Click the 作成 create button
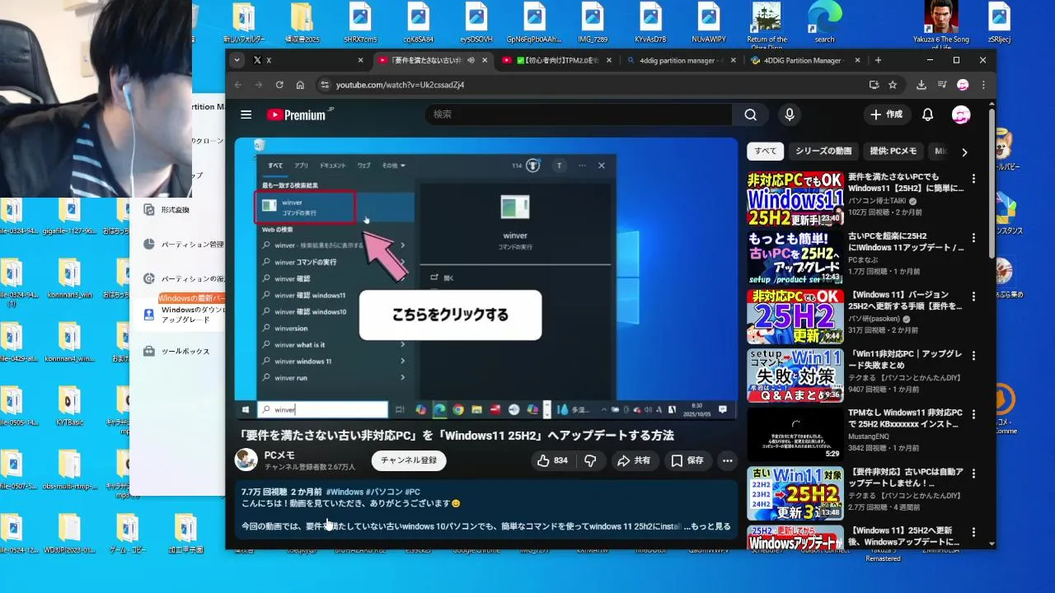 point(887,114)
